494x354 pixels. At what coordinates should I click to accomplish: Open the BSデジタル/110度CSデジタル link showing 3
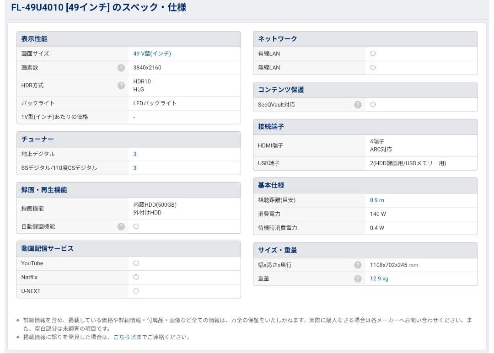pyautogui.click(x=134, y=168)
